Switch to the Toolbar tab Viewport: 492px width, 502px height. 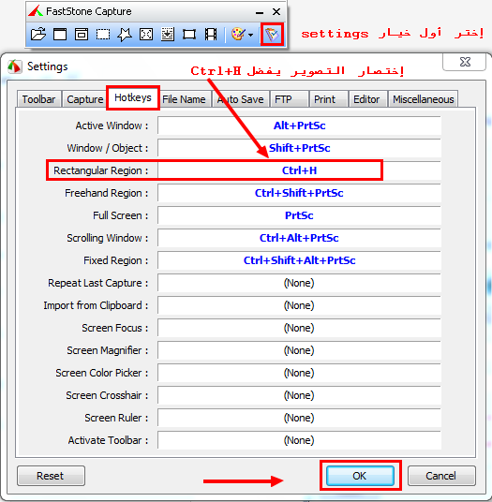[x=38, y=99]
